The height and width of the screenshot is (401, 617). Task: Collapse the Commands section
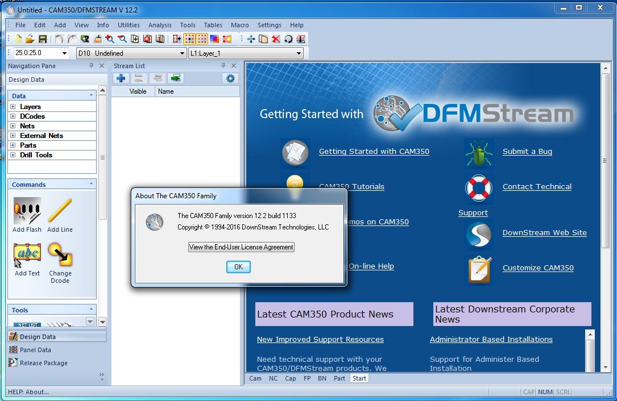click(92, 183)
